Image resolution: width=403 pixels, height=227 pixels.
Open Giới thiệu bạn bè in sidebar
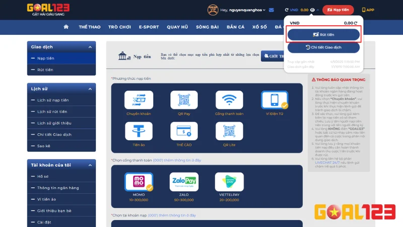61,211
